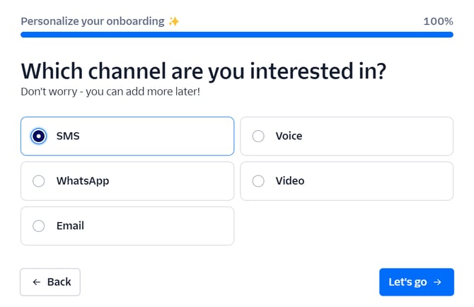Choose the WhatsApp radio circle
The width and height of the screenshot is (474, 307).
38,181
